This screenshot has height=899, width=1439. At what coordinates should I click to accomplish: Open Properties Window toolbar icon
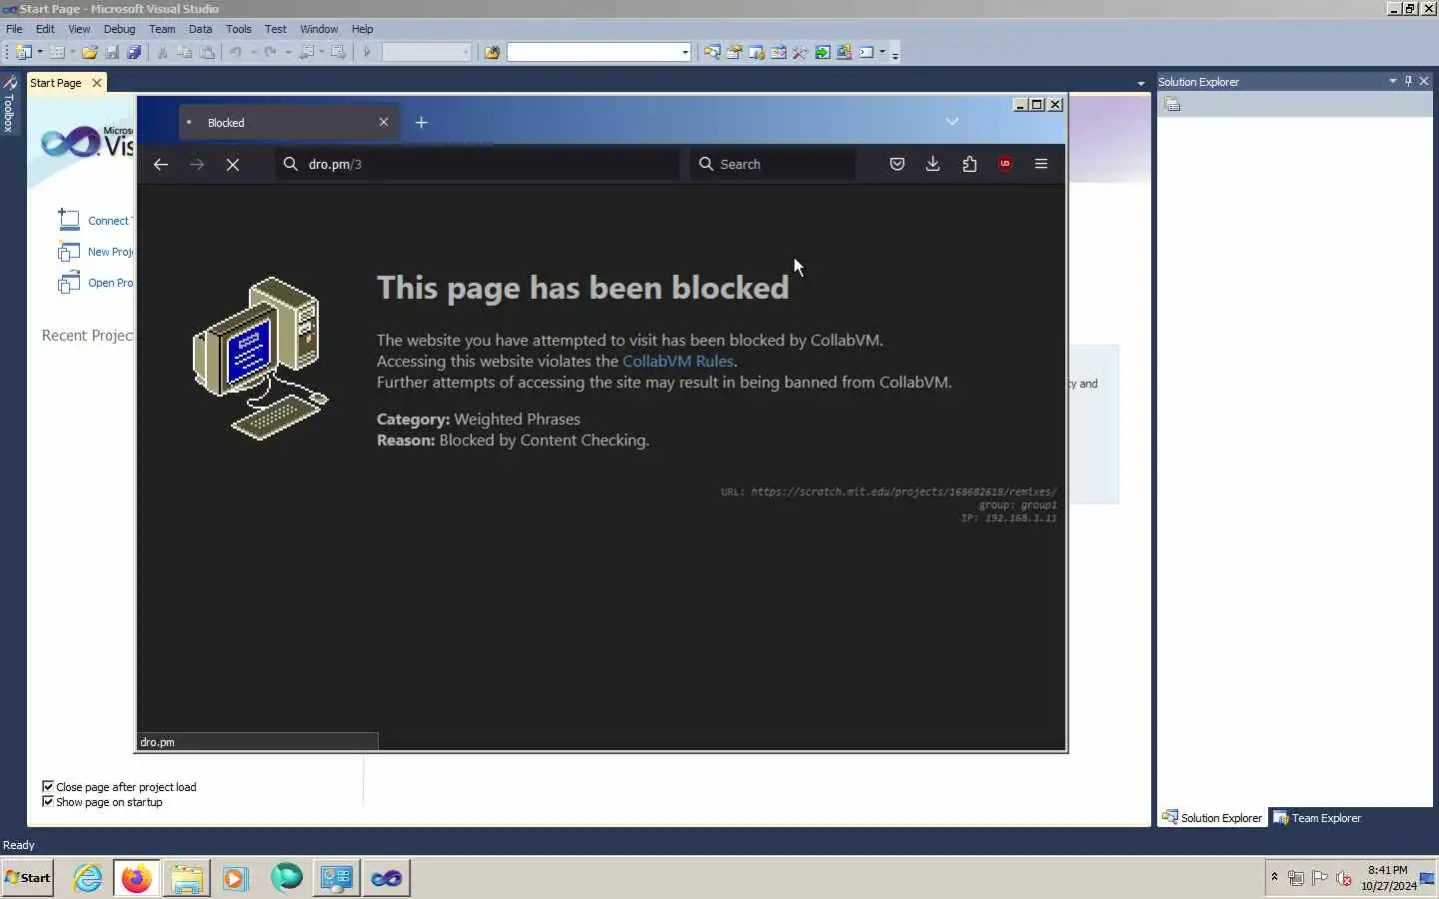734,52
